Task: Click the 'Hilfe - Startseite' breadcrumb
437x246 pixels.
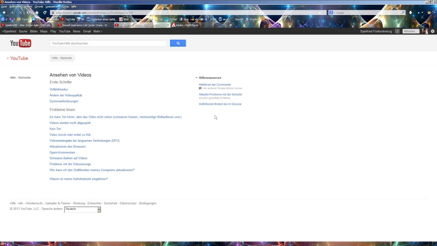Action: click(x=62, y=58)
